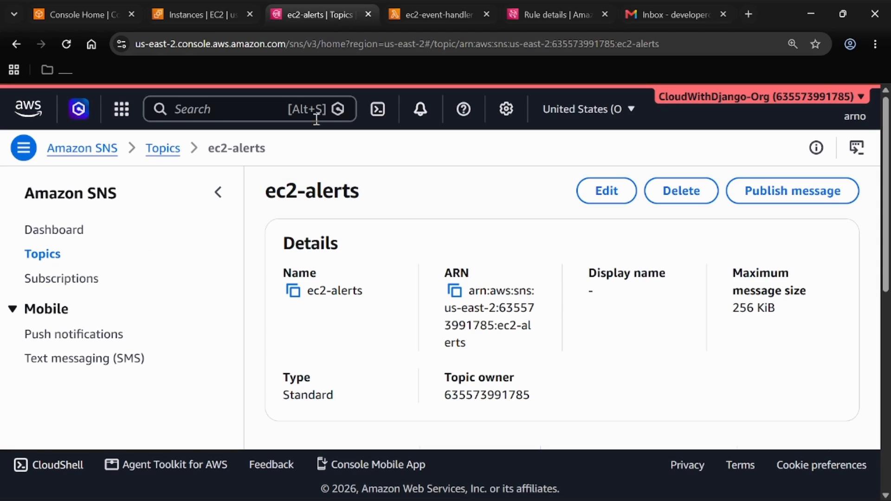Image resolution: width=891 pixels, height=501 pixels.
Task: Open the console settings gear
Action: (506, 109)
